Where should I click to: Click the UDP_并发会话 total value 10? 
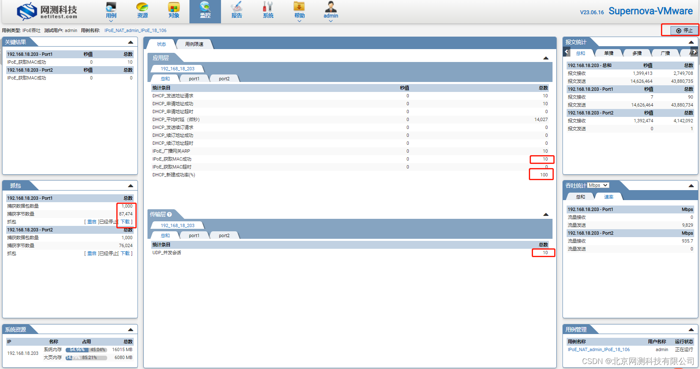545,253
